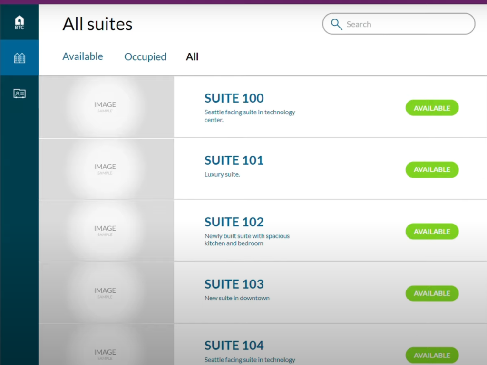Click the Available badge for Suite 100
The height and width of the screenshot is (365, 487).
(432, 108)
